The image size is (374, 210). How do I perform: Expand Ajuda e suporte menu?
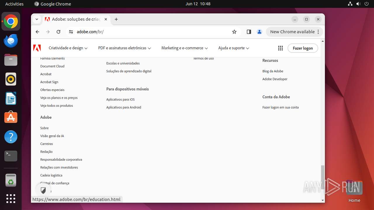tap(234, 48)
